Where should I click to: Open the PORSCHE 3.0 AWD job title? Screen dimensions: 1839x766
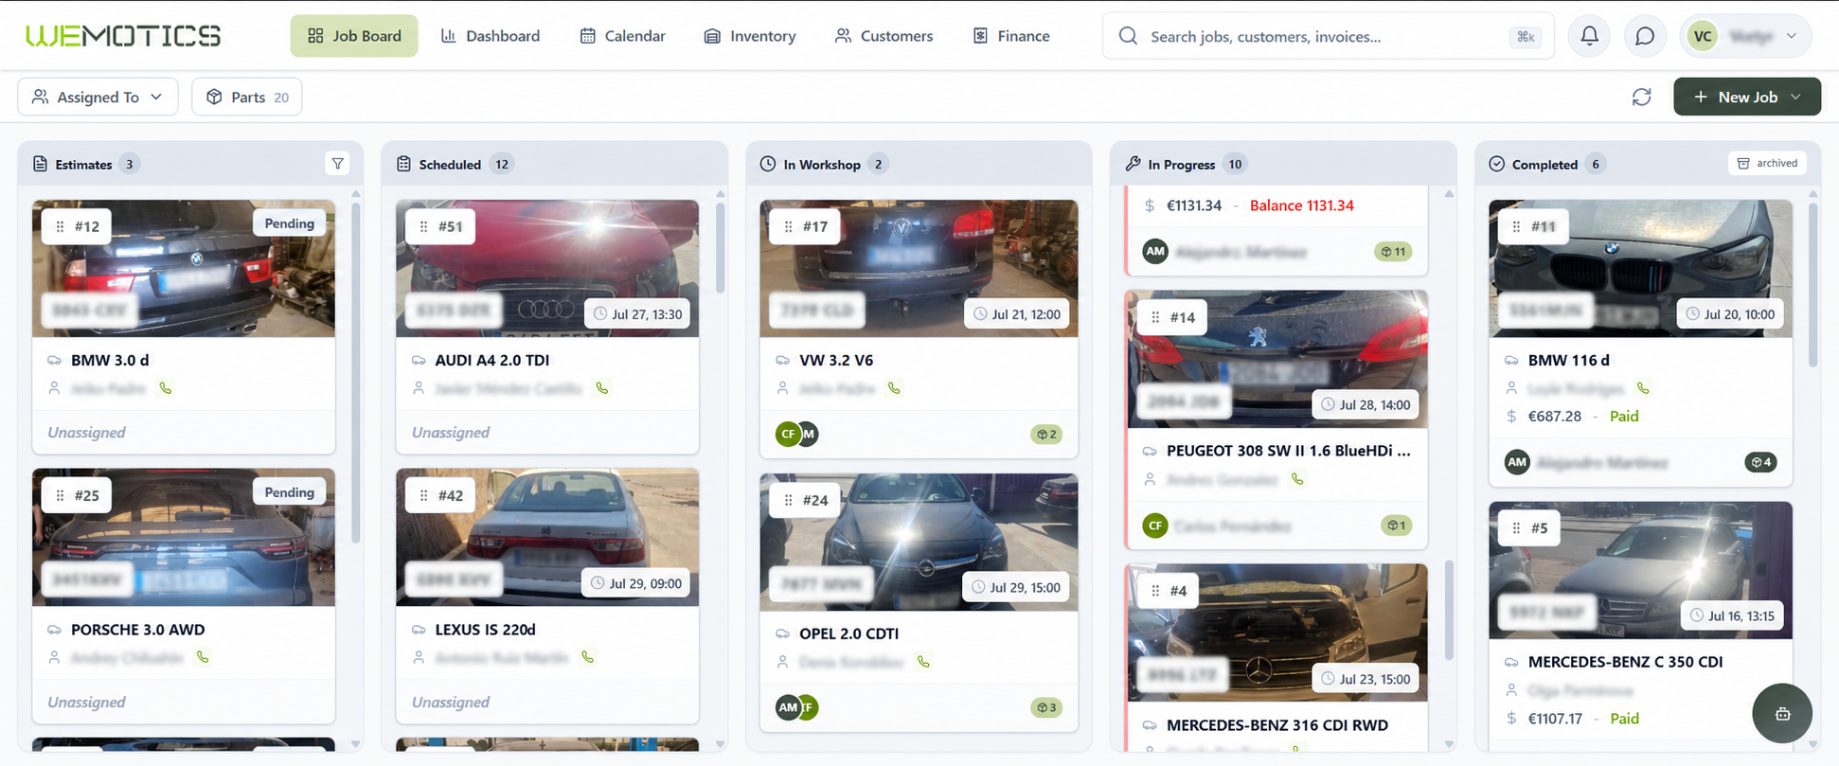(137, 630)
